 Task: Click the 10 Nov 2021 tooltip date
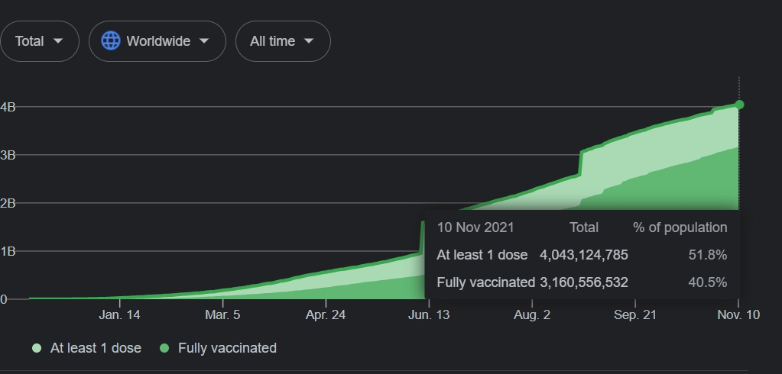pyautogui.click(x=475, y=227)
